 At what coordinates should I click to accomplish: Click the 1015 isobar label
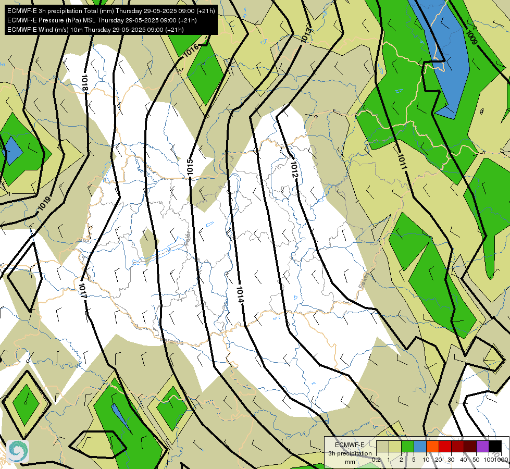click(190, 167)
